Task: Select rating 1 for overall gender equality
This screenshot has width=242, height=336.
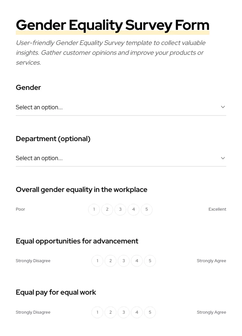Action: [x=94, y=209]
